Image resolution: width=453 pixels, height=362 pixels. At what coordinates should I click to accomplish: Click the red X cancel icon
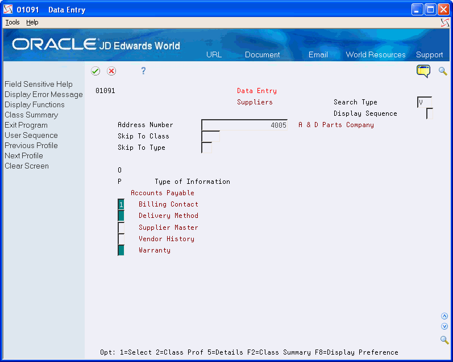(x=111, y=71)
